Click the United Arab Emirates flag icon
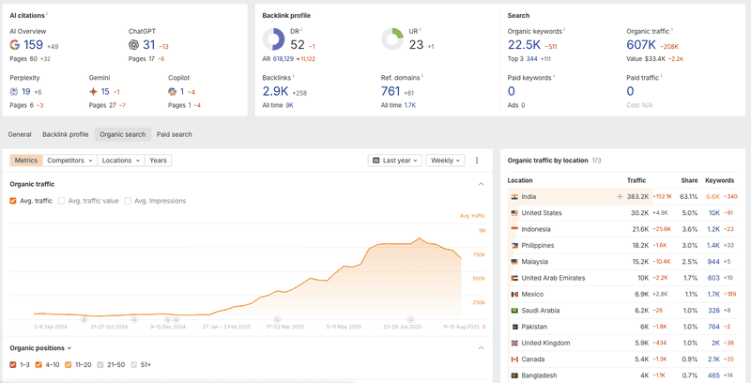Viewport: 751px width, 383px height. (x=514, y=278)
